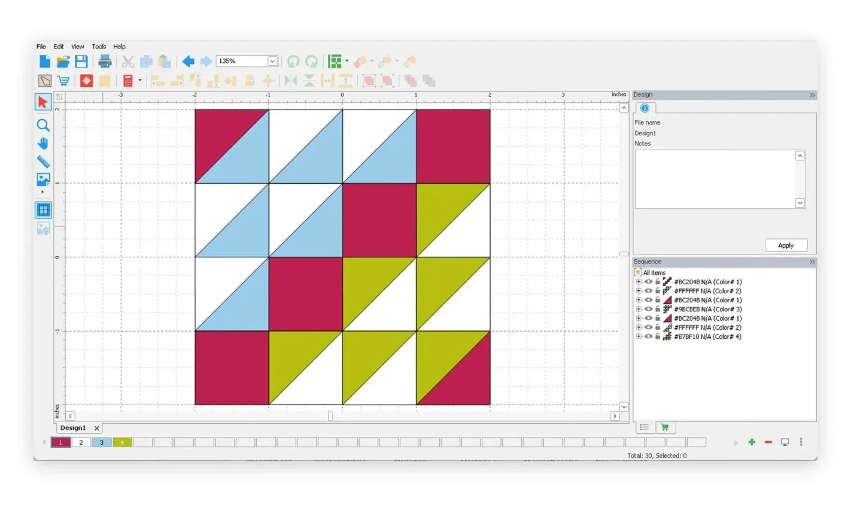Click the shopping cart toolbar icon

pos(63,80)
